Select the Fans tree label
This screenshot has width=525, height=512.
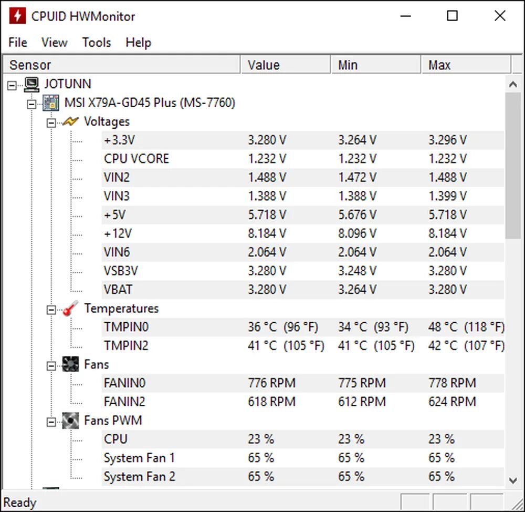point(97,364)
